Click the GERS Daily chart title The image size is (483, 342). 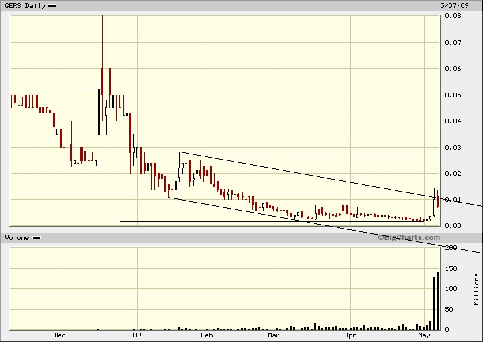coord(25,6)
